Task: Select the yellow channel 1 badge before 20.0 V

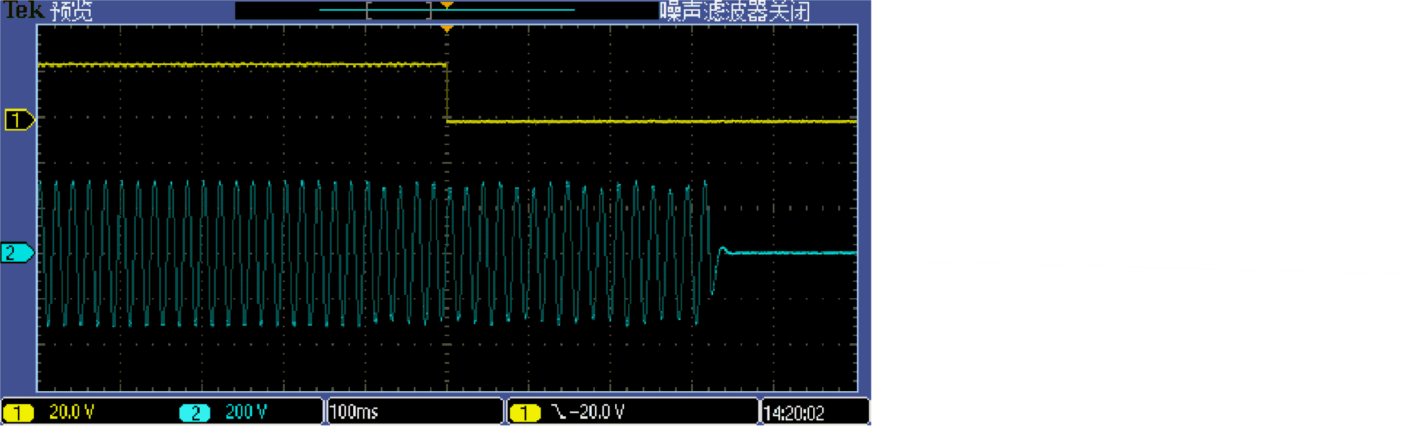Action: tap(18, 412)
